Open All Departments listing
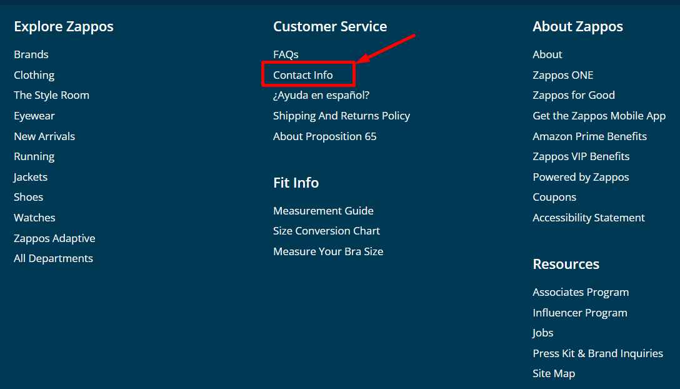This screenshot has height=389, width=680. pyautogui.click(x=53, y=258)
